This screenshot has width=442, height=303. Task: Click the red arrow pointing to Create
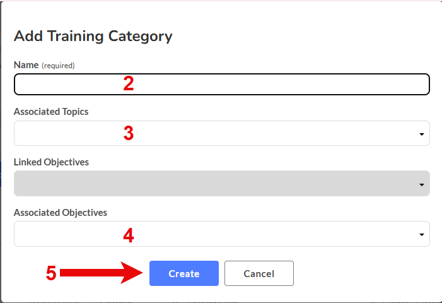102,273
